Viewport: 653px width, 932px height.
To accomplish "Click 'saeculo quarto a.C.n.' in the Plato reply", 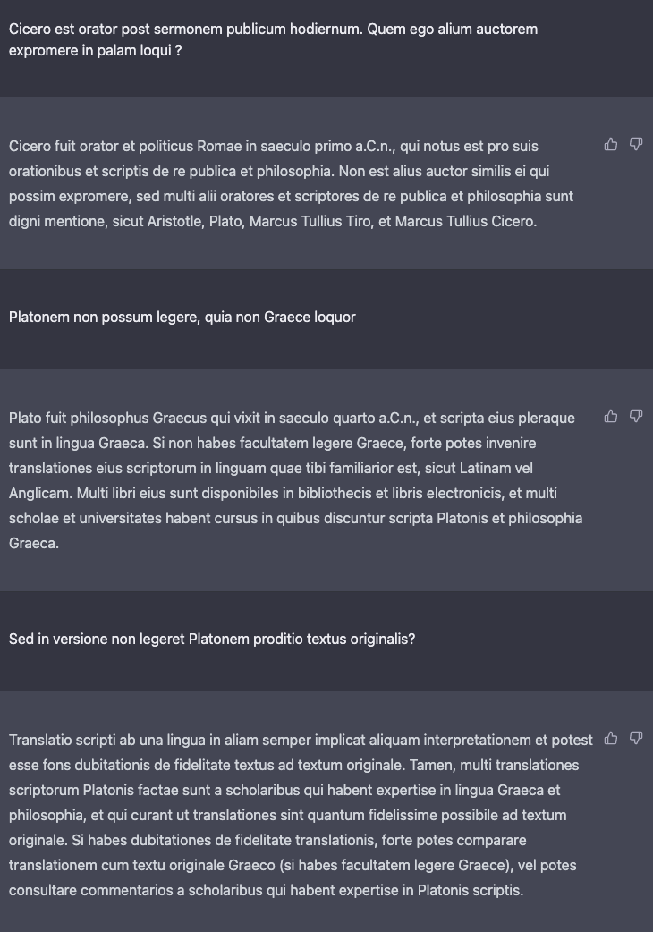I will coord(348,419).
